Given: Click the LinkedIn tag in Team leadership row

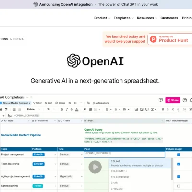Looking at the screenshot, I should (38, 164).
